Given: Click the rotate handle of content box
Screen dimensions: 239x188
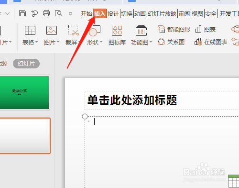Looking at the screenshot, I should point(85,117).
